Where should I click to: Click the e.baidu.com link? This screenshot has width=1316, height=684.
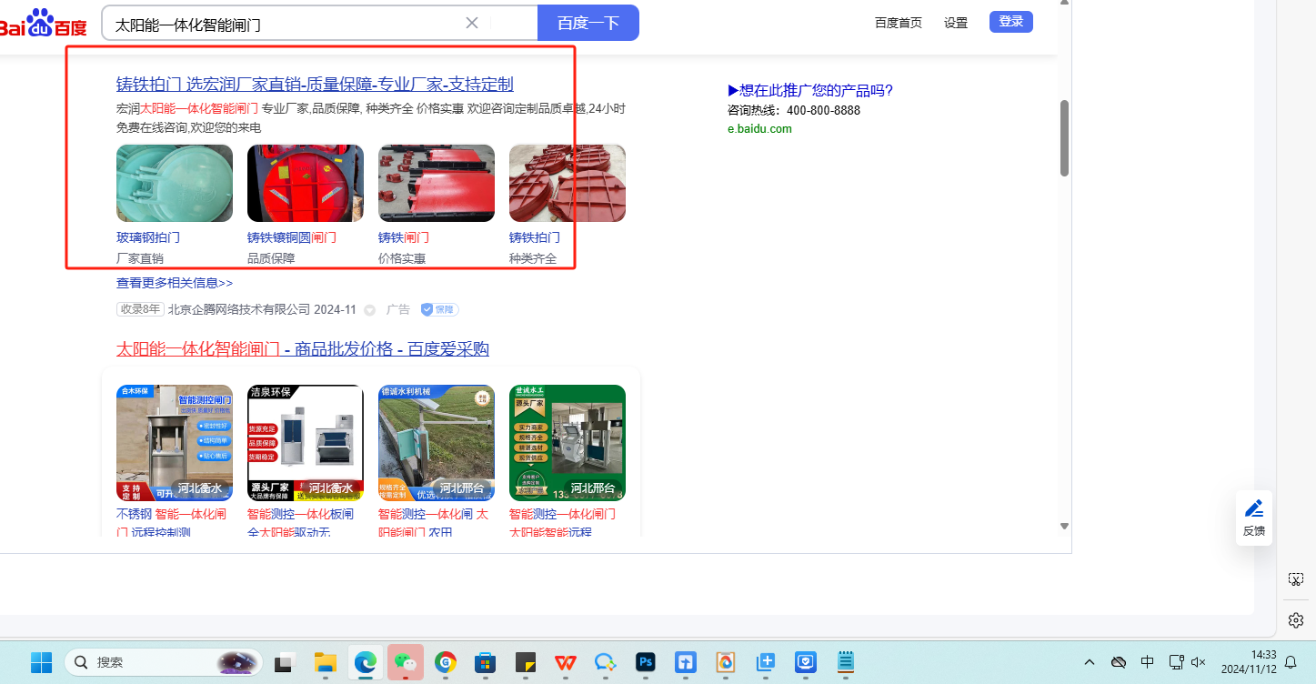[759, 128]
